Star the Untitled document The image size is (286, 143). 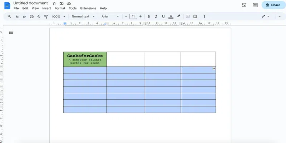point(54,3)
